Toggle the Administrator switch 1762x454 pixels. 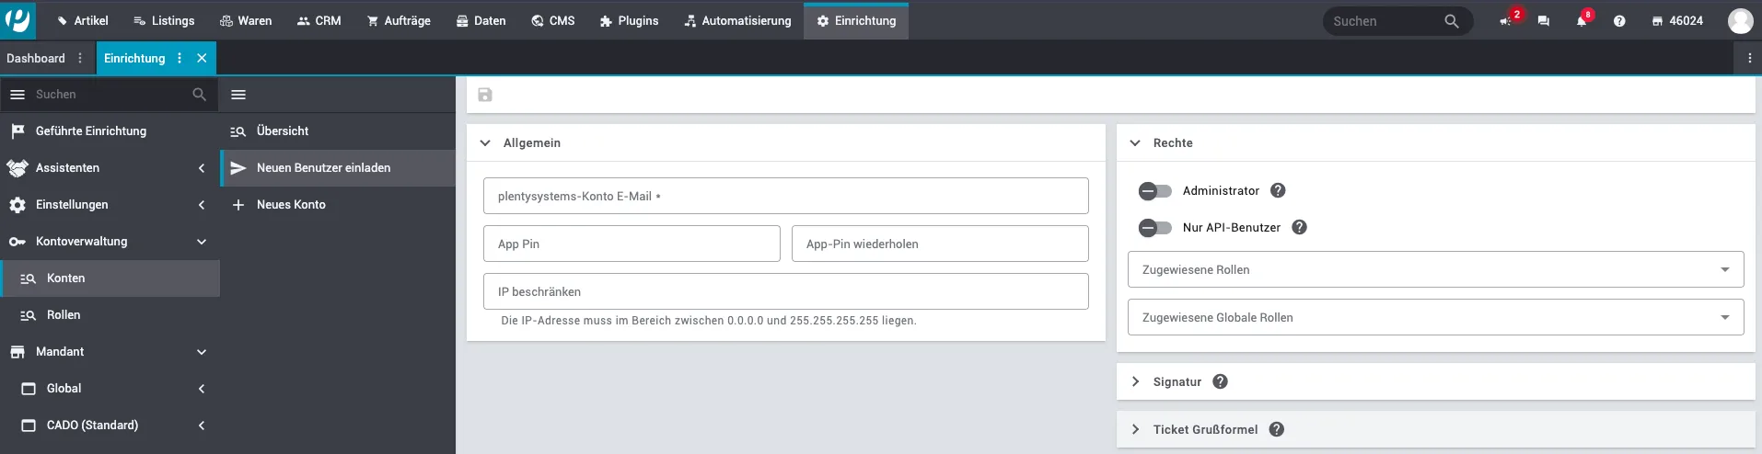tap(1154, 190)
